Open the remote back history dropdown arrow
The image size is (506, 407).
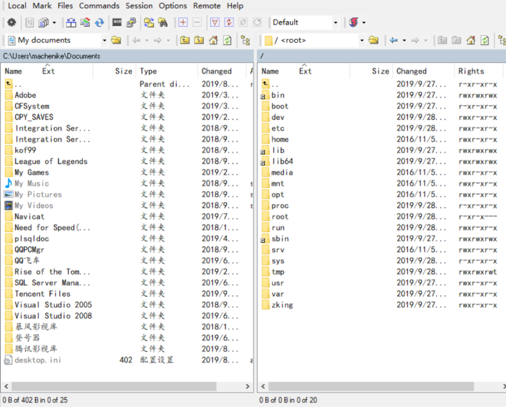coord(404,40)
